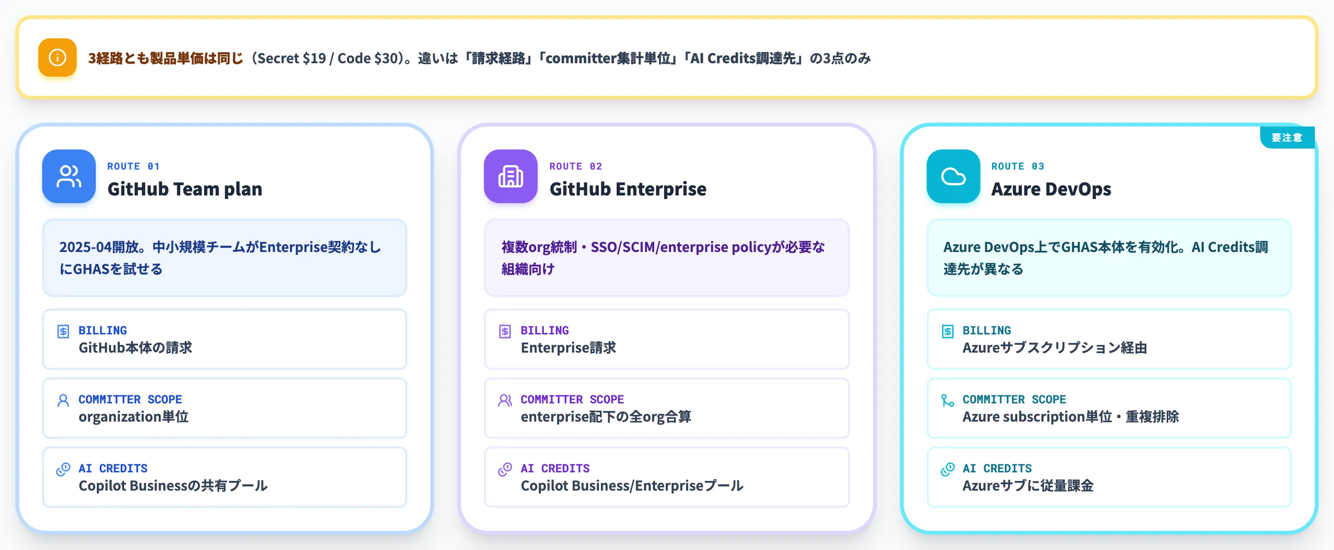The height and width of the screenshot is (550, 1334).
Task: Click the ROUTE 02 label
Action: coord(576,166)
